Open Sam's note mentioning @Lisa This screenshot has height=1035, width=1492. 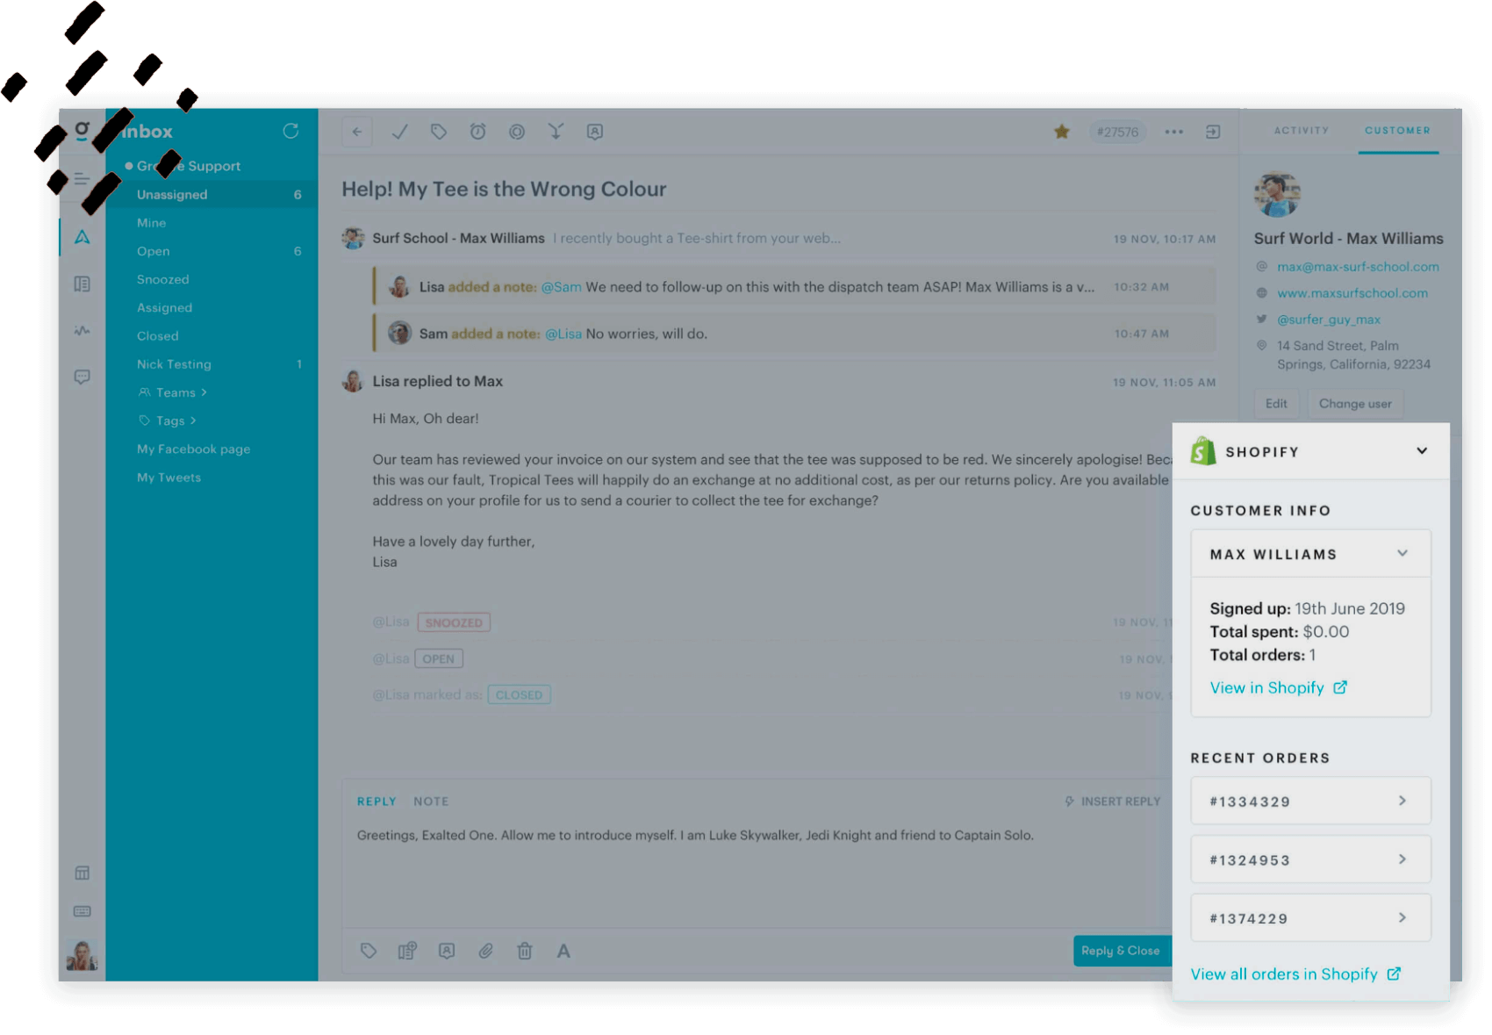point(794,334)
